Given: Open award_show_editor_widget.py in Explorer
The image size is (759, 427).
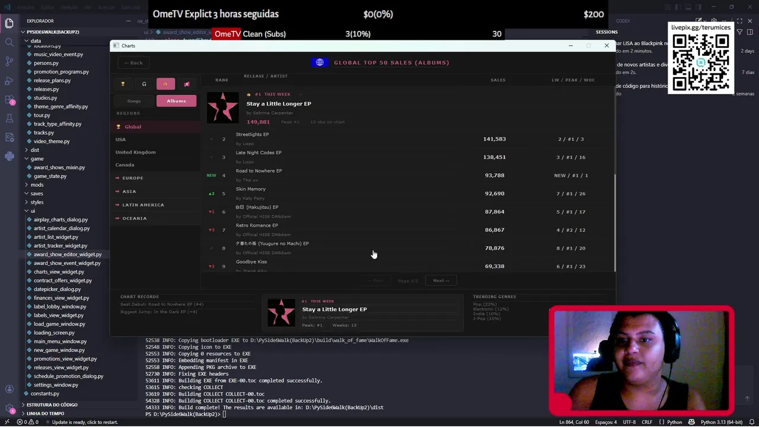Looking at the screenshot, I should (67, 254).
